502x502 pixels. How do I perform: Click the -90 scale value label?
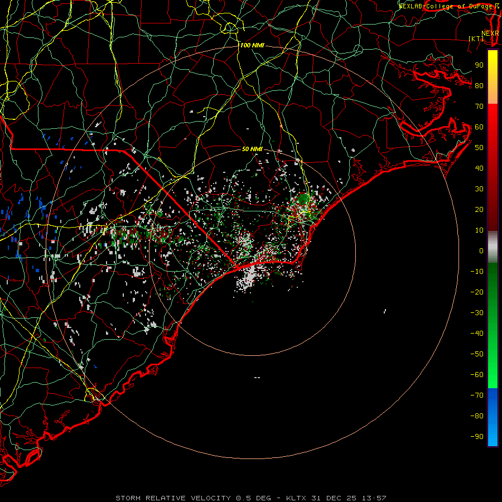point(477,437)
